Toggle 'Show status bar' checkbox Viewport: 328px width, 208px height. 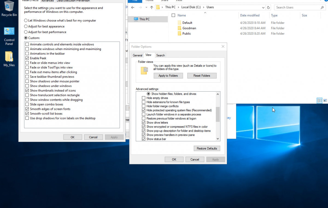click(144, 139)
